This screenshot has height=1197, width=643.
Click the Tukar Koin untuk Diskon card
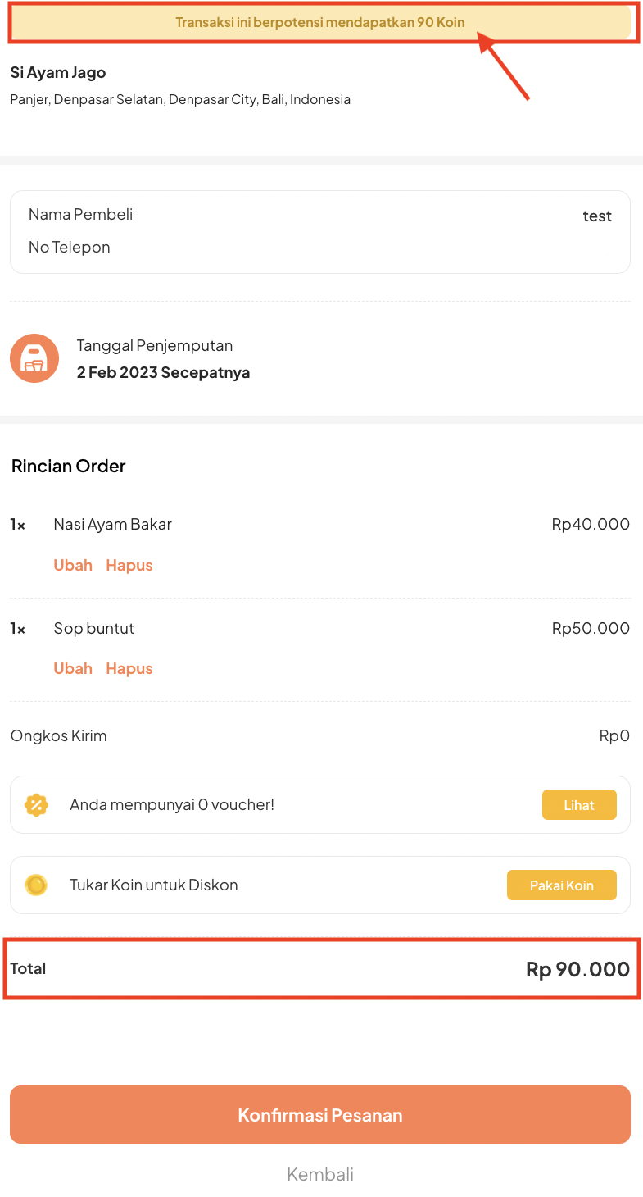click(320, 885)
